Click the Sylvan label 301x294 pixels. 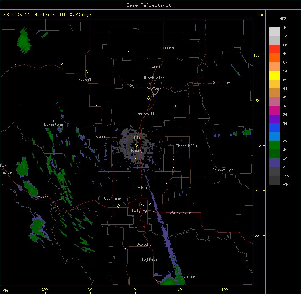pyautogui.click(x=136, y=86)
